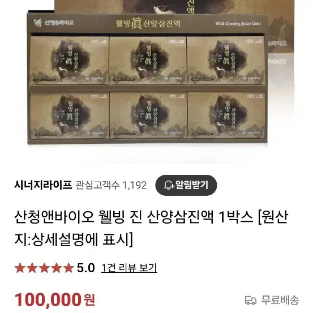
Task: Click the delivery truck icon
Action: click(251, 300)
